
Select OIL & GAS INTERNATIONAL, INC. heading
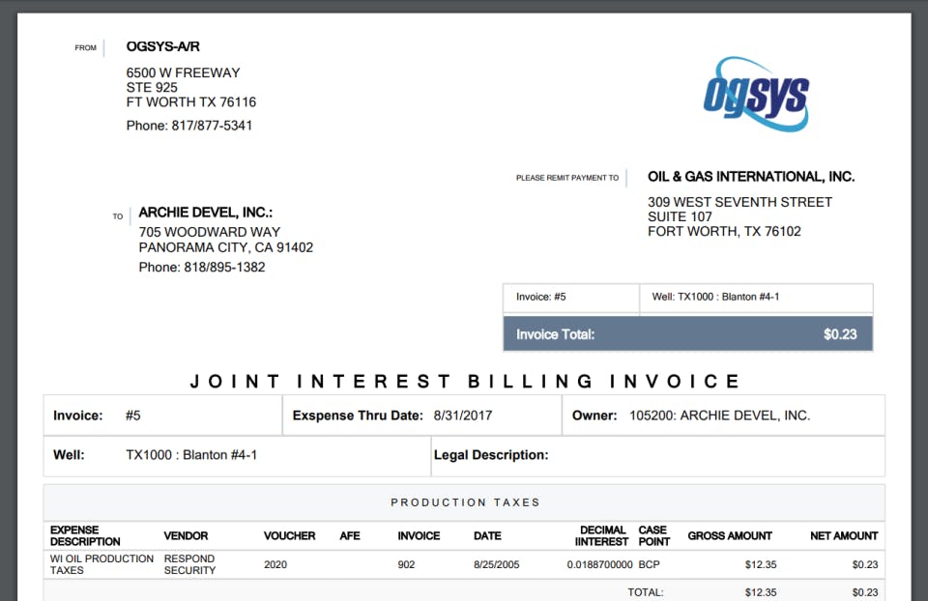(751, 176)
